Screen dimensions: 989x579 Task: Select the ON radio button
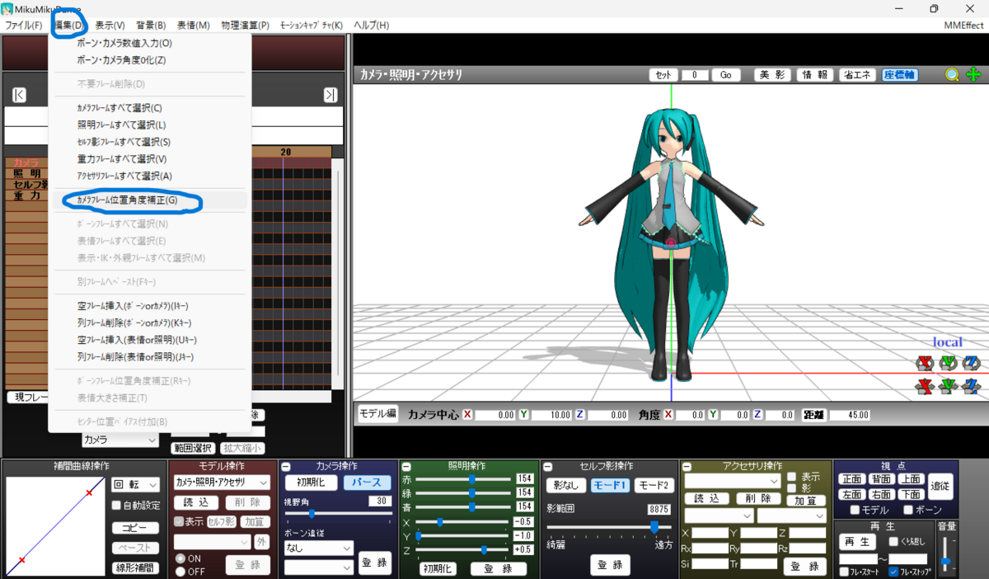coord(180,558)
